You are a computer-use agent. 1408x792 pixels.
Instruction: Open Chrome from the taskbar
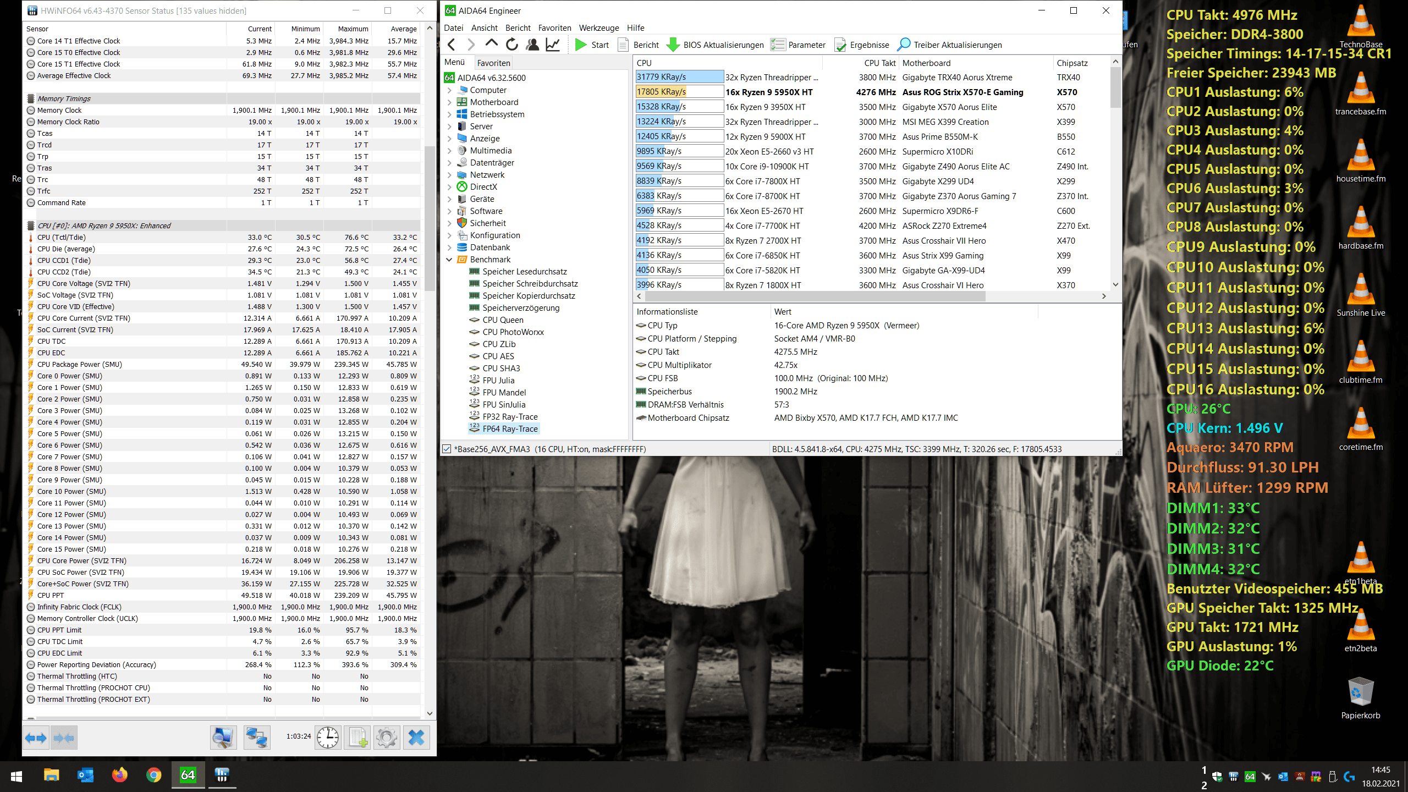coord(154,776)
